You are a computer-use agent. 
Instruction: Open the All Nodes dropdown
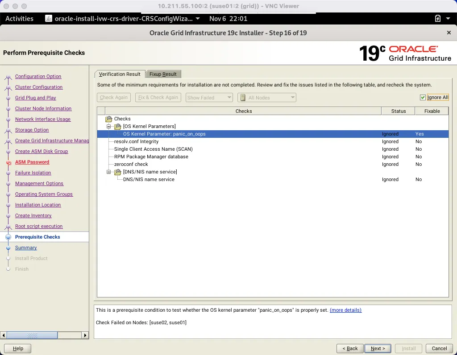291,97
